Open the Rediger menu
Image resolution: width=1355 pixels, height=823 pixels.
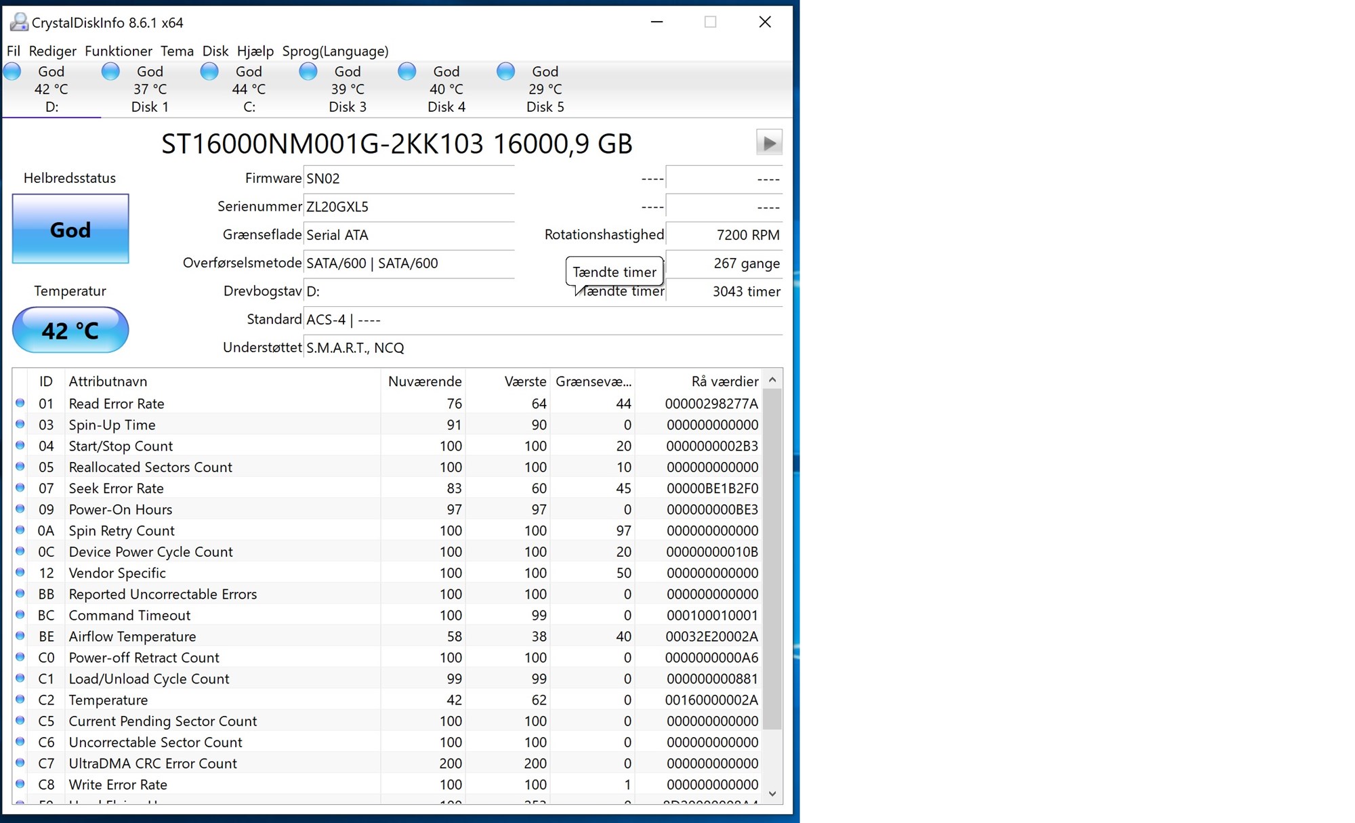(x=52, y=51)
